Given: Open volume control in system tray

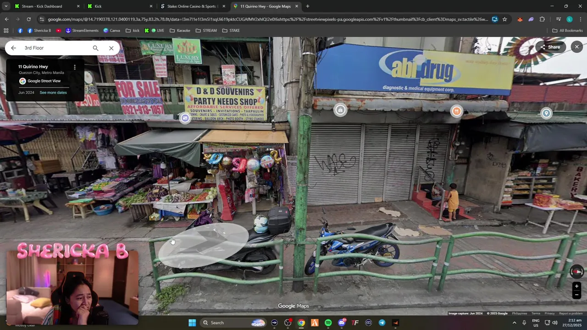Looking at the screenshot, I should pyautogui.click(x=554, y=323).
